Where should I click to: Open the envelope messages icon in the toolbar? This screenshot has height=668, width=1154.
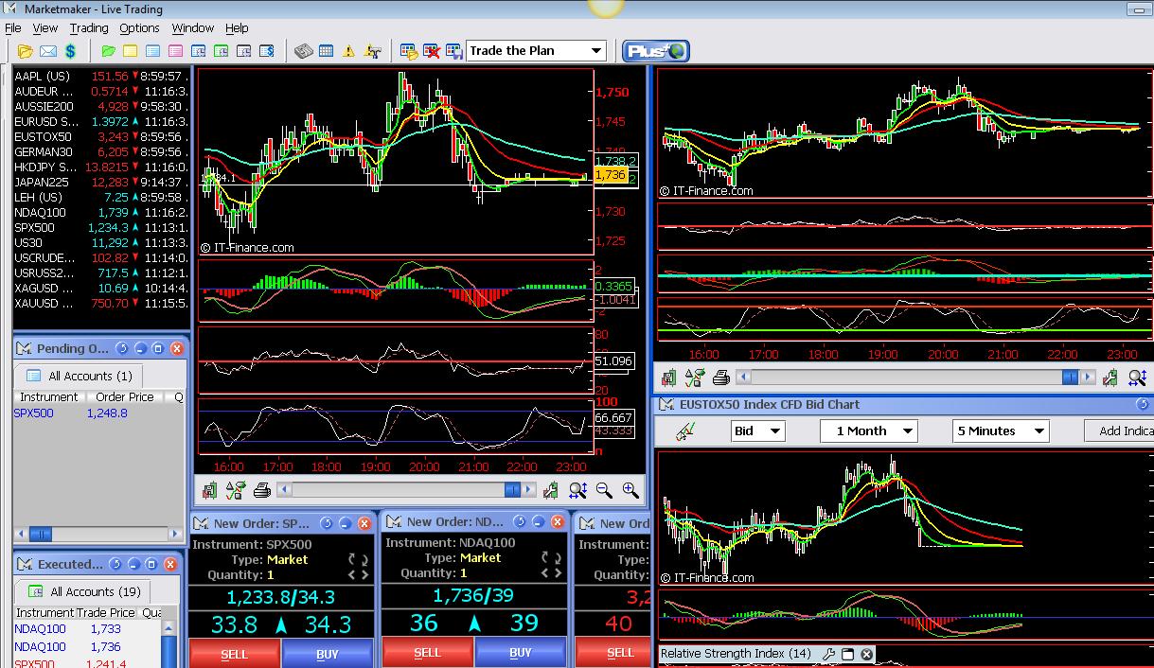point(48,51)
